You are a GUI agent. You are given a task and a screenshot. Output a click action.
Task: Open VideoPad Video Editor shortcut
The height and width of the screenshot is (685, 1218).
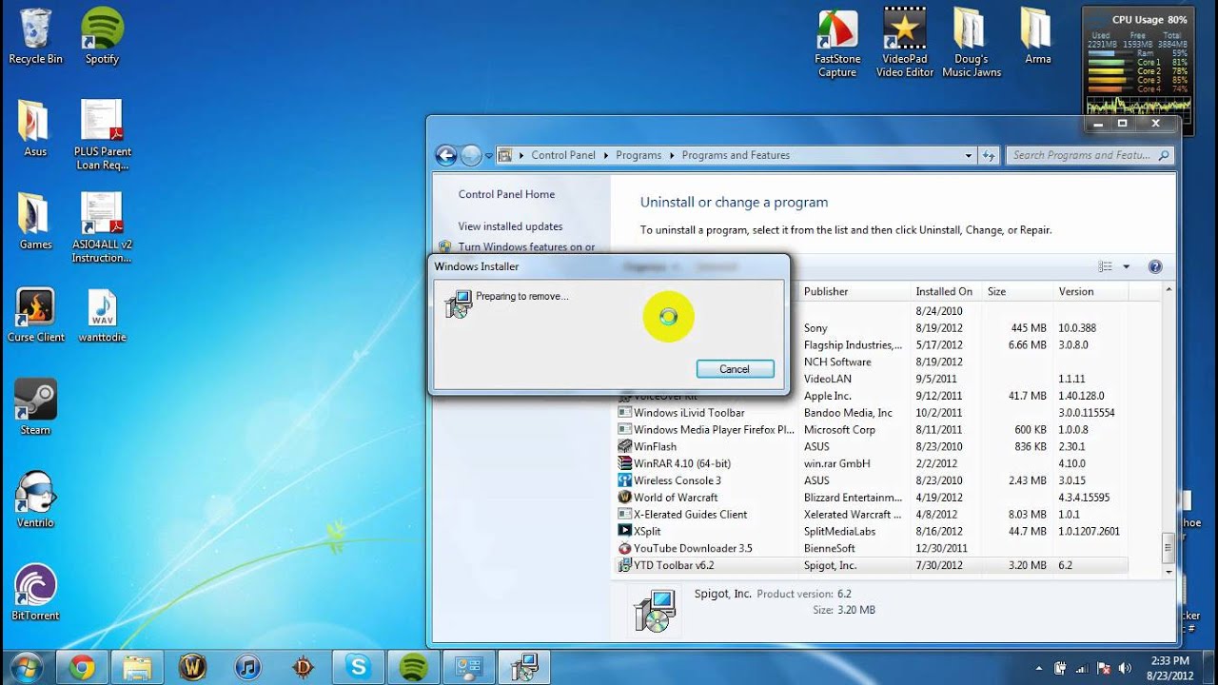point(905,44)
